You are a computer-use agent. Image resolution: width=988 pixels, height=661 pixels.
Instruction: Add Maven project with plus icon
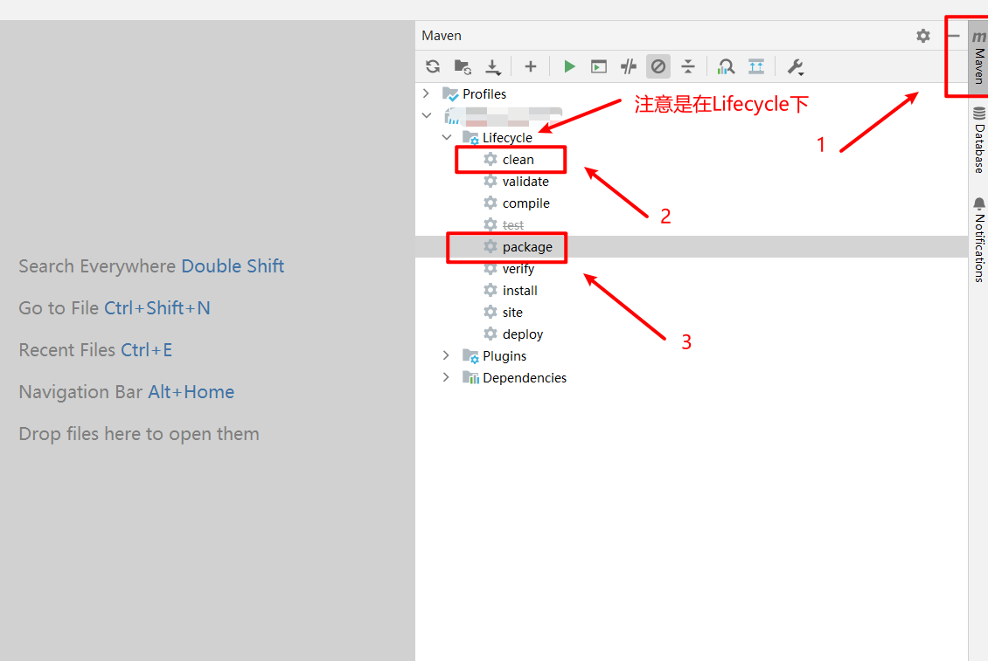pos(531,66)
